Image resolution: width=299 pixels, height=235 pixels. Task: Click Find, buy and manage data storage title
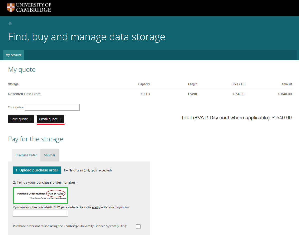(x=87, y=37)
